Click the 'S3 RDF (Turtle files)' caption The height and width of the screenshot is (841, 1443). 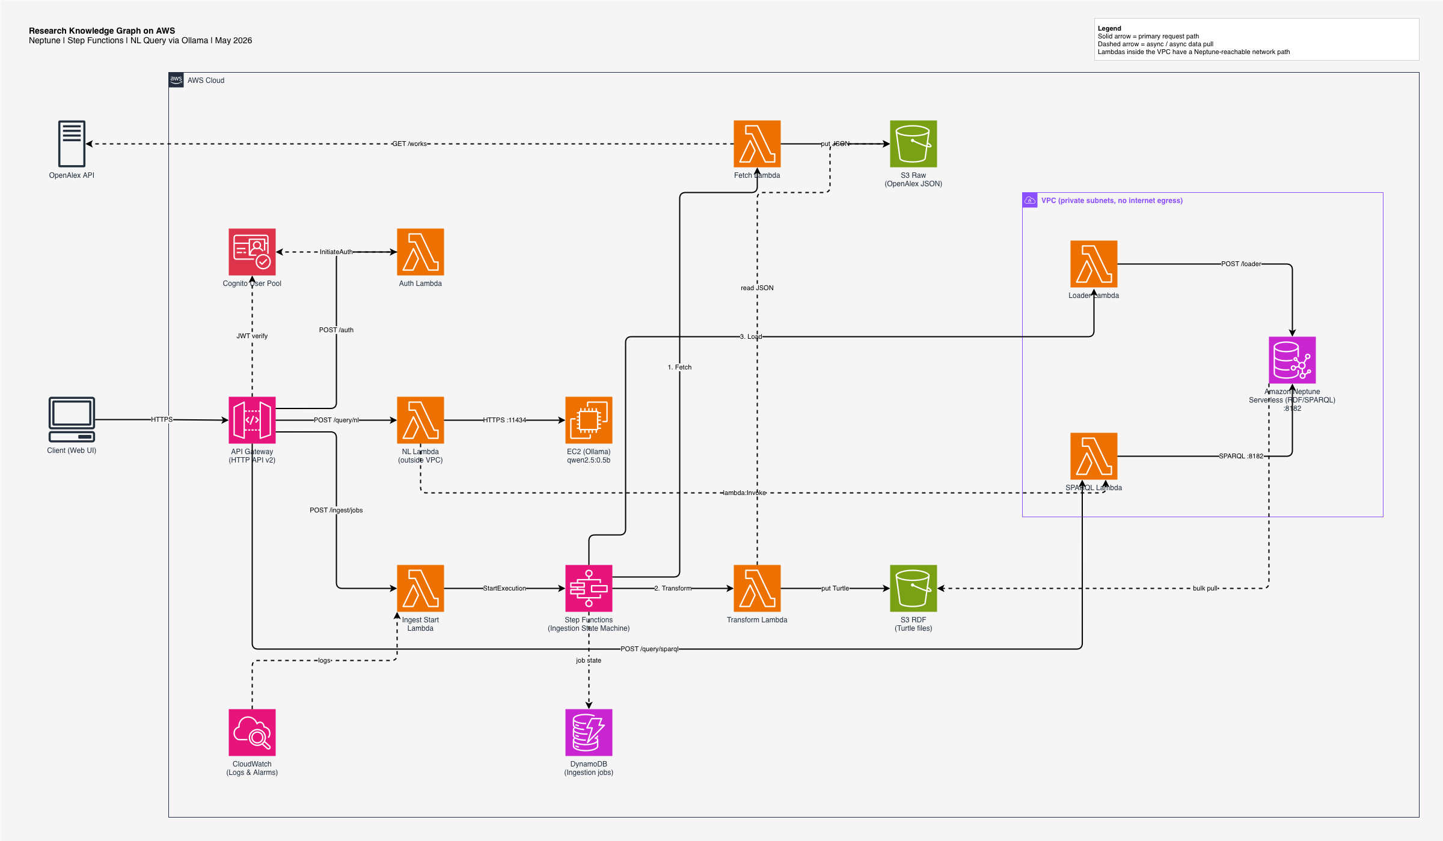coord(913,624)
